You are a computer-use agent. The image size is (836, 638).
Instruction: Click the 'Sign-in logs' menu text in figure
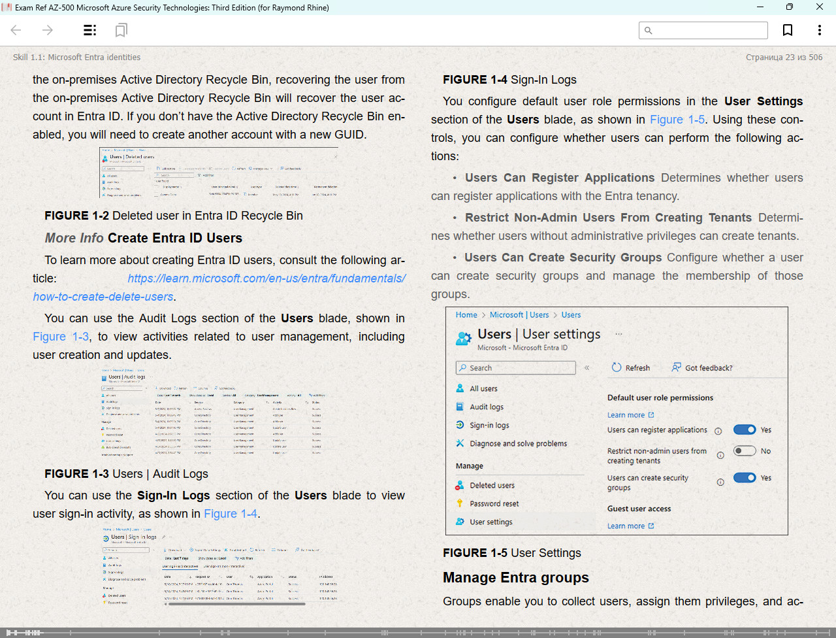pyautogui.click(x=489, y=425)
